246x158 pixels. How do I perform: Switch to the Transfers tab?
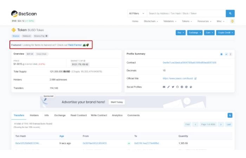[19, 116]
